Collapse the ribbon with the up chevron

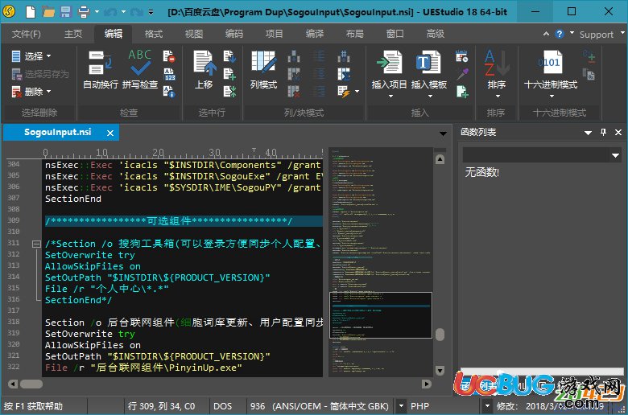click(546, 34)
